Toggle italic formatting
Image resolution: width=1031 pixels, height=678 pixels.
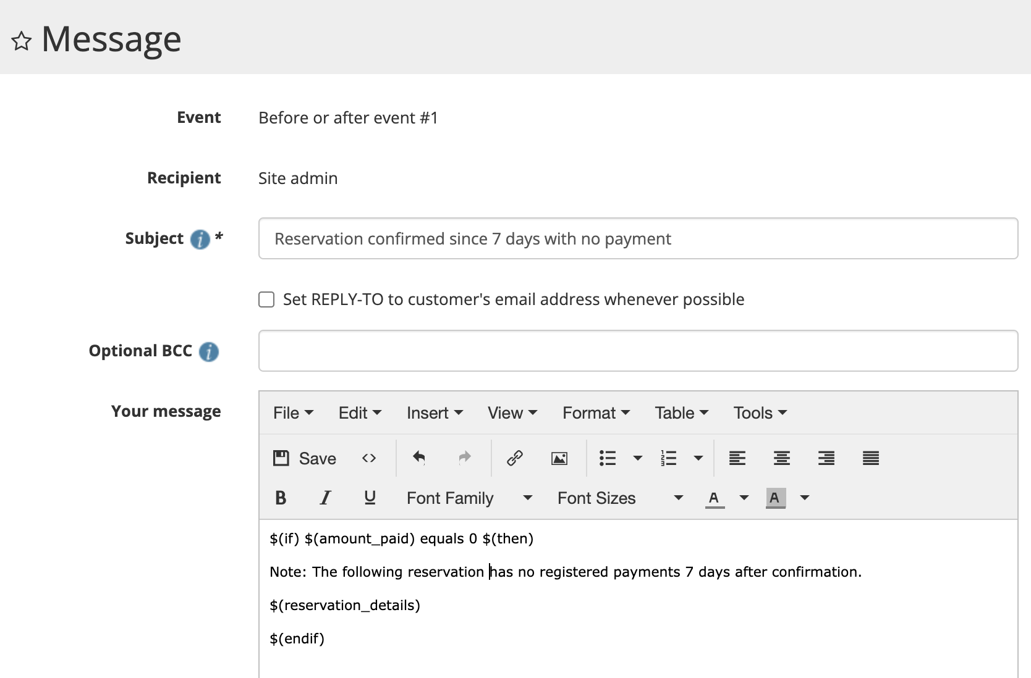pos(325,498)
